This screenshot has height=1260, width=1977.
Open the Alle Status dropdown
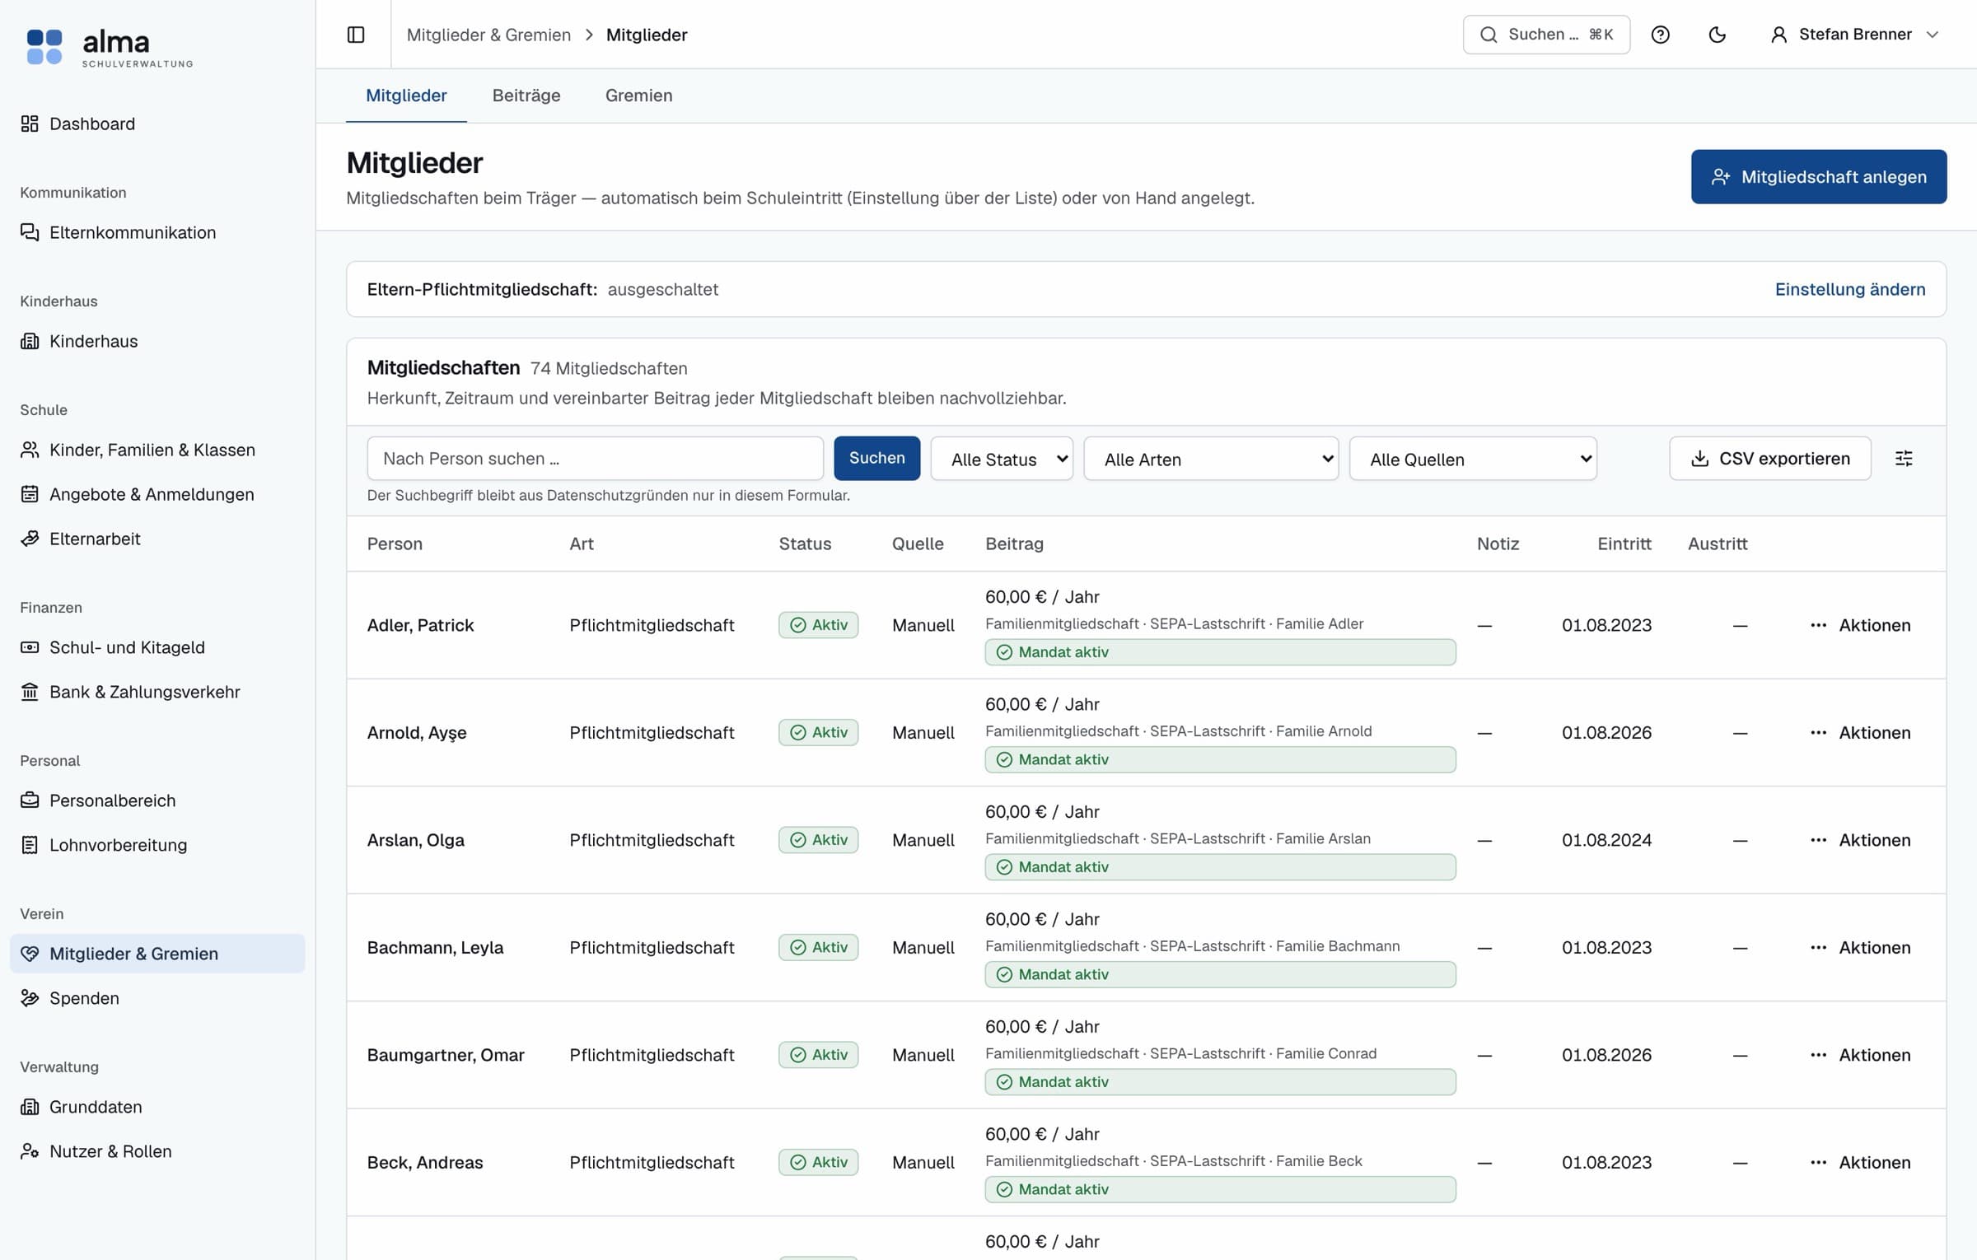coord(1002,459)
